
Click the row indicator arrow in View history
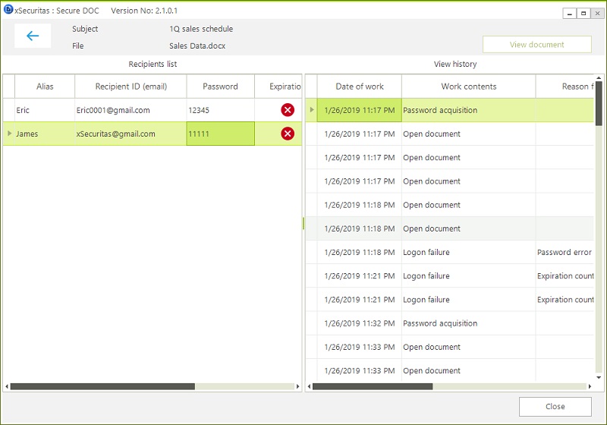pyautogui.click(x=311, y=110)
